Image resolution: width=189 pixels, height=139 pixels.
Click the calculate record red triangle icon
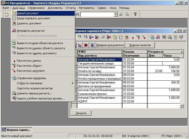(x=133, y=38)
